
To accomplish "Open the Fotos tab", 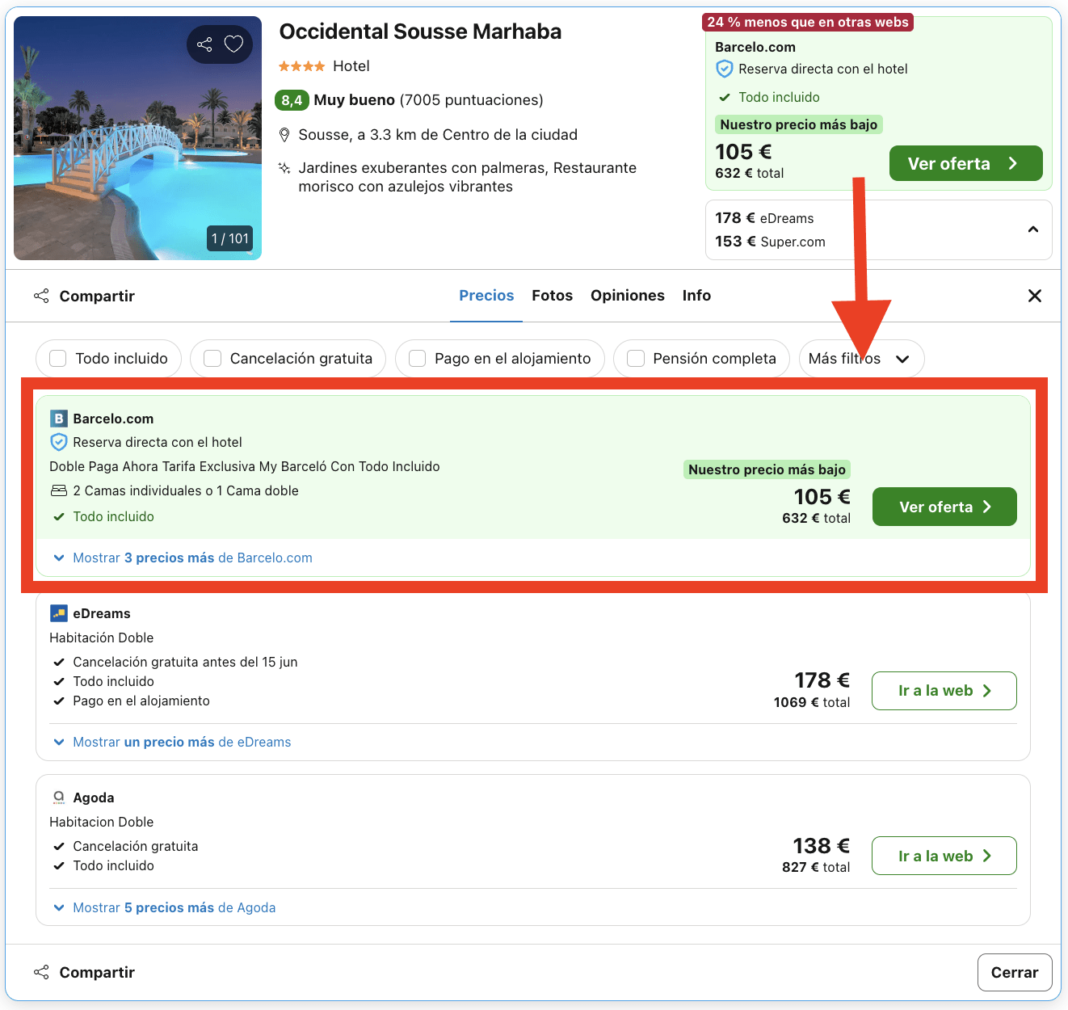I will point(553,296).
